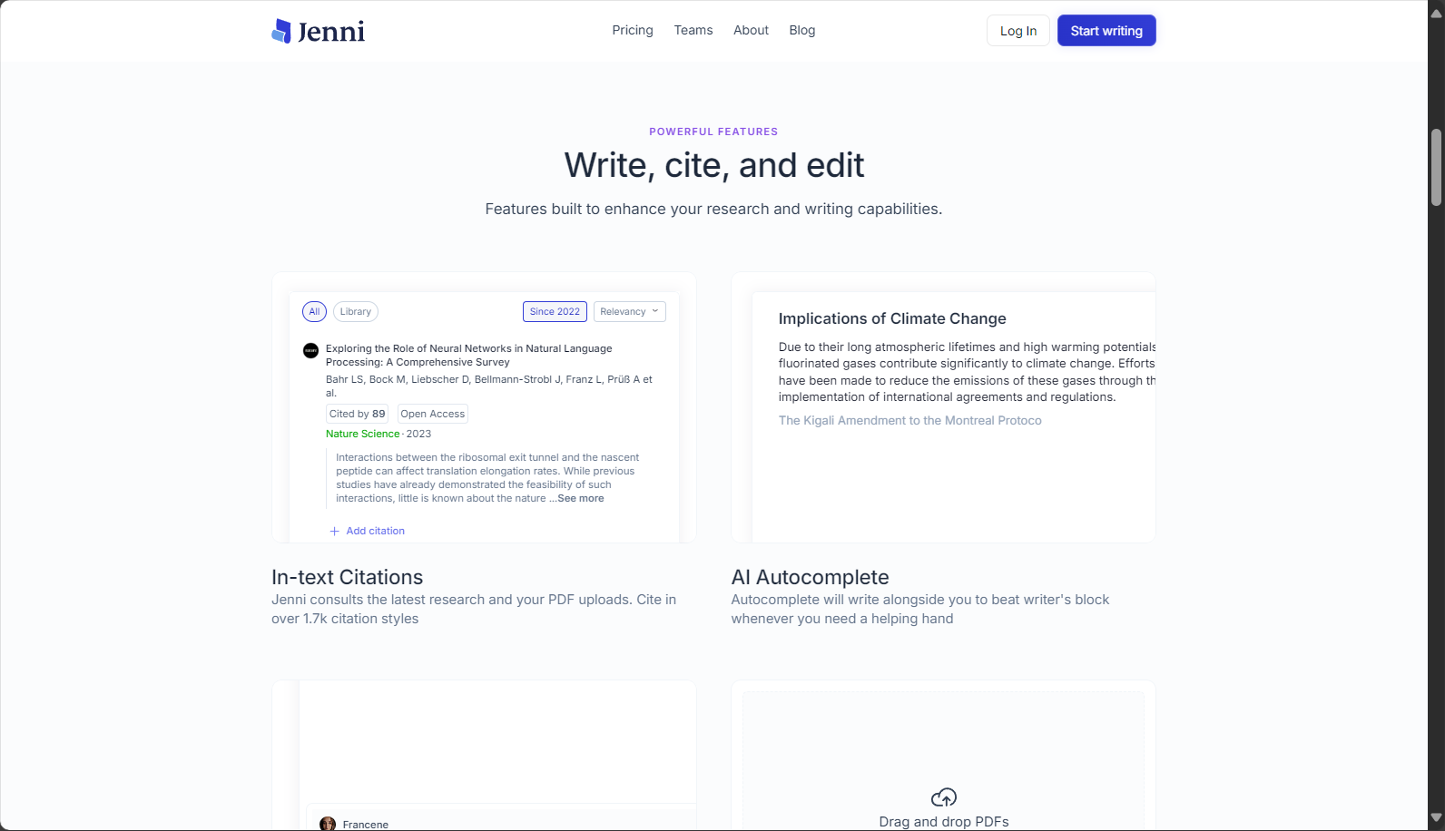Click the Open Access badge

(x=433, y=414)
